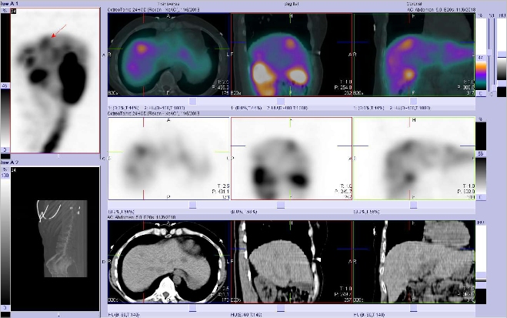Click the scout view upper level value 130
The height and width of the screenshot is (318, 507).
point(5,175)
